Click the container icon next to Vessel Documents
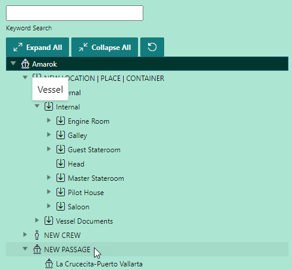Viewport: 292px width, 270px height. (49, 221)
